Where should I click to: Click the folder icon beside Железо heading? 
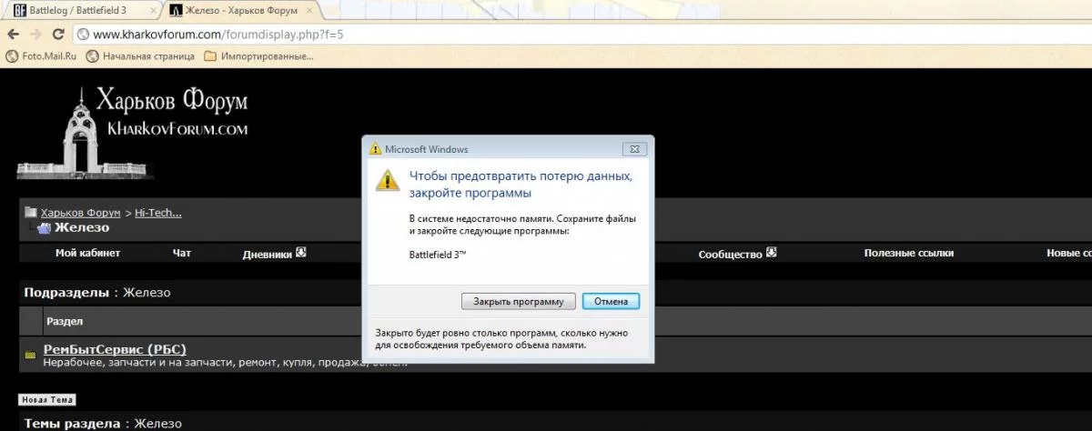44,228
